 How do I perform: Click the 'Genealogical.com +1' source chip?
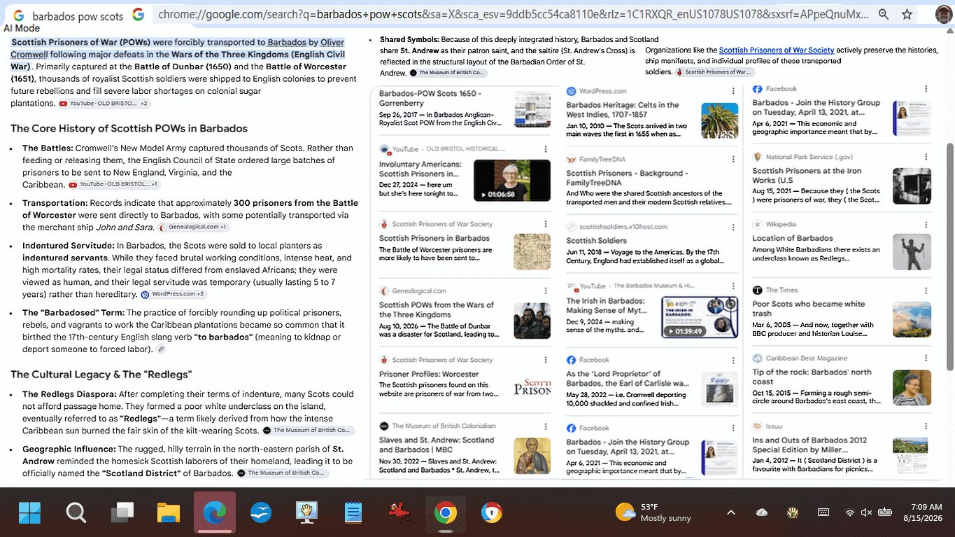(x=193, y=228)
